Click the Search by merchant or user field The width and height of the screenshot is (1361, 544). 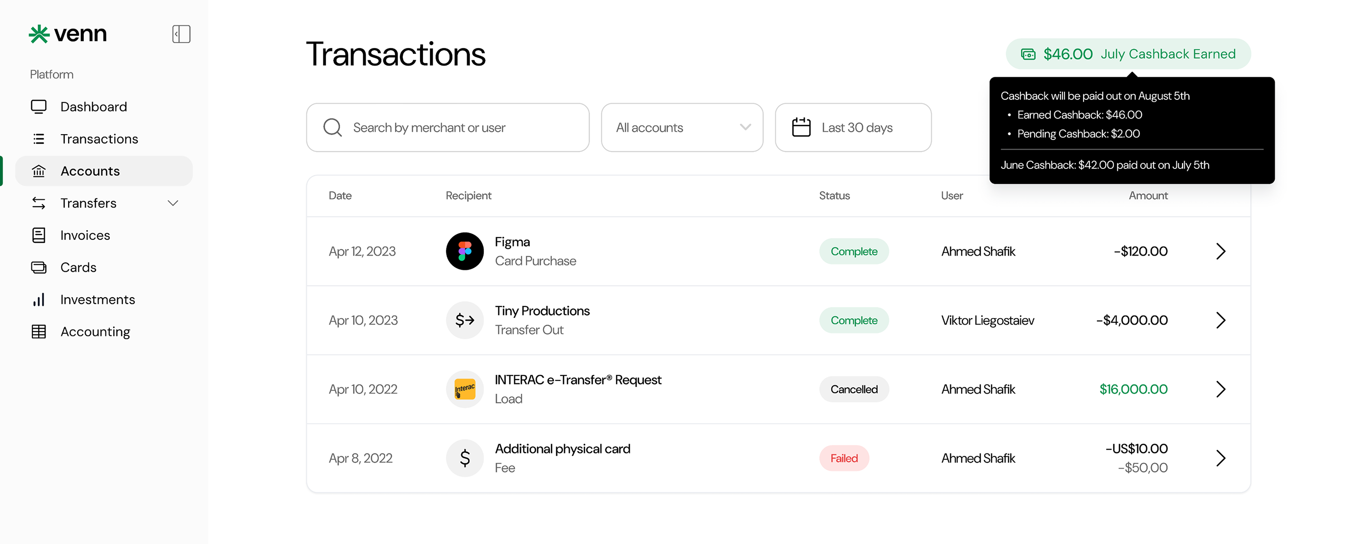click(447, 128)
